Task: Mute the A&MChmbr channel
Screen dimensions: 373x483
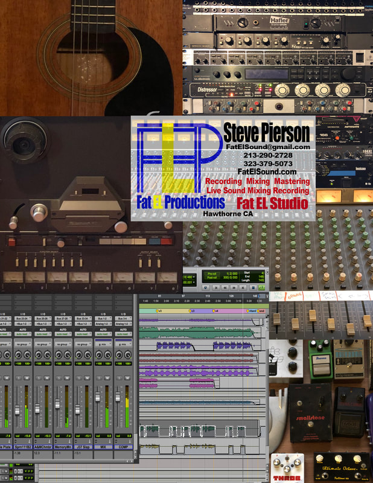Action: [x=47, y=378]
